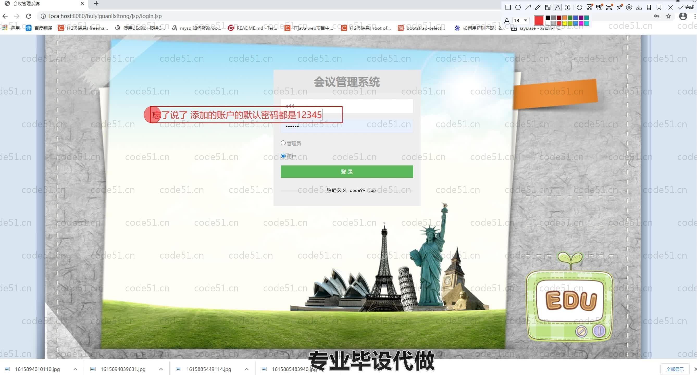Select the mosaic blur tool
Screen dimensions: 697x375
[548, 8]
